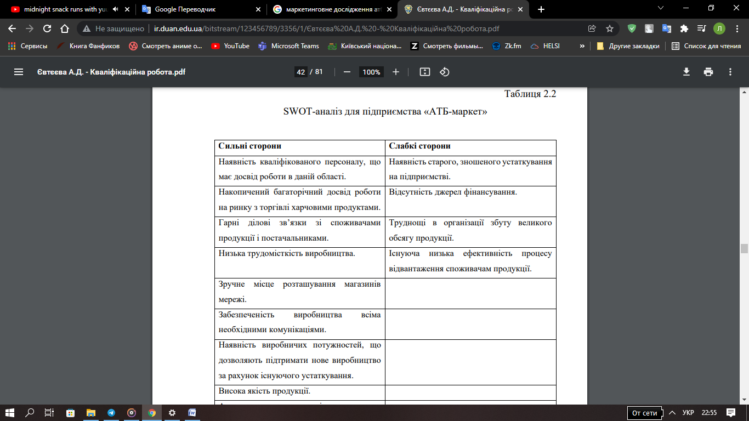This screenshot has height=421, width=749.
Task: Zoom in on the PDF document
Action: tap(396, 72)
